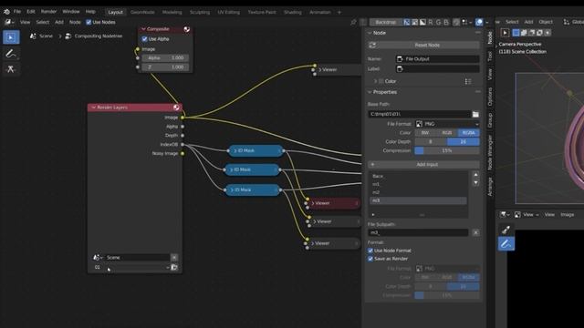This screenshot has height=328, width=584.
Task: Uncheck Use Node Format
Action: [370, 251]
